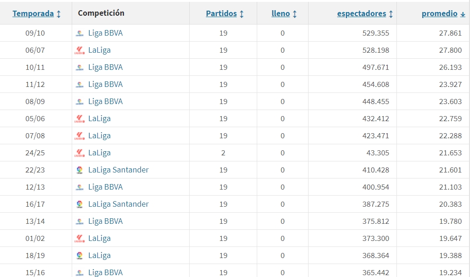Click the LaLiga logo in the 06/07 row
Viewport: 470px width, 277px height.
[80, 50]
